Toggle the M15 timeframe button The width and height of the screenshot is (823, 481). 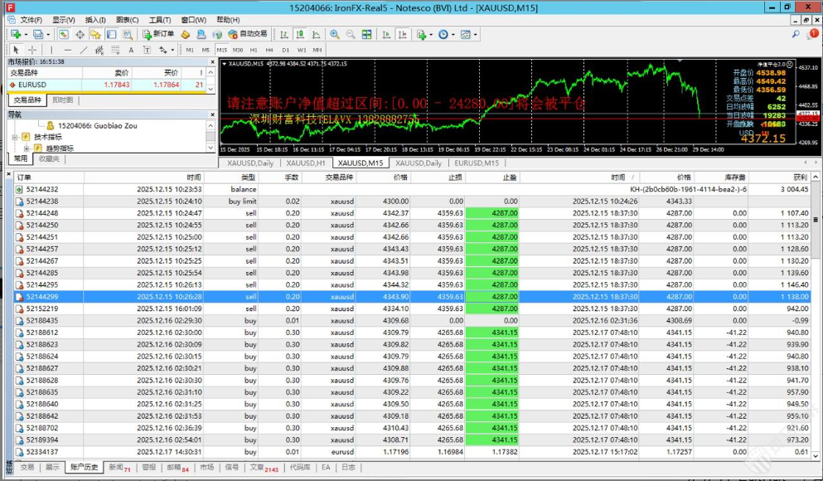220,50
